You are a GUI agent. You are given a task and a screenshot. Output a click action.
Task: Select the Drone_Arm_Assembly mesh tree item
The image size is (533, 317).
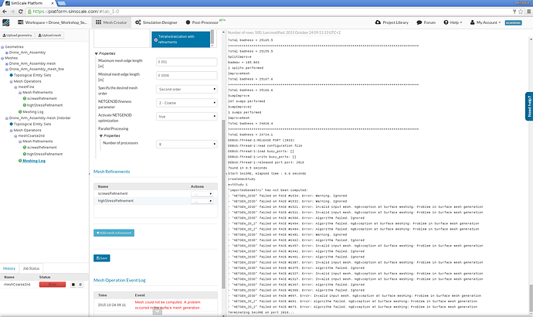tap(32, 63)
